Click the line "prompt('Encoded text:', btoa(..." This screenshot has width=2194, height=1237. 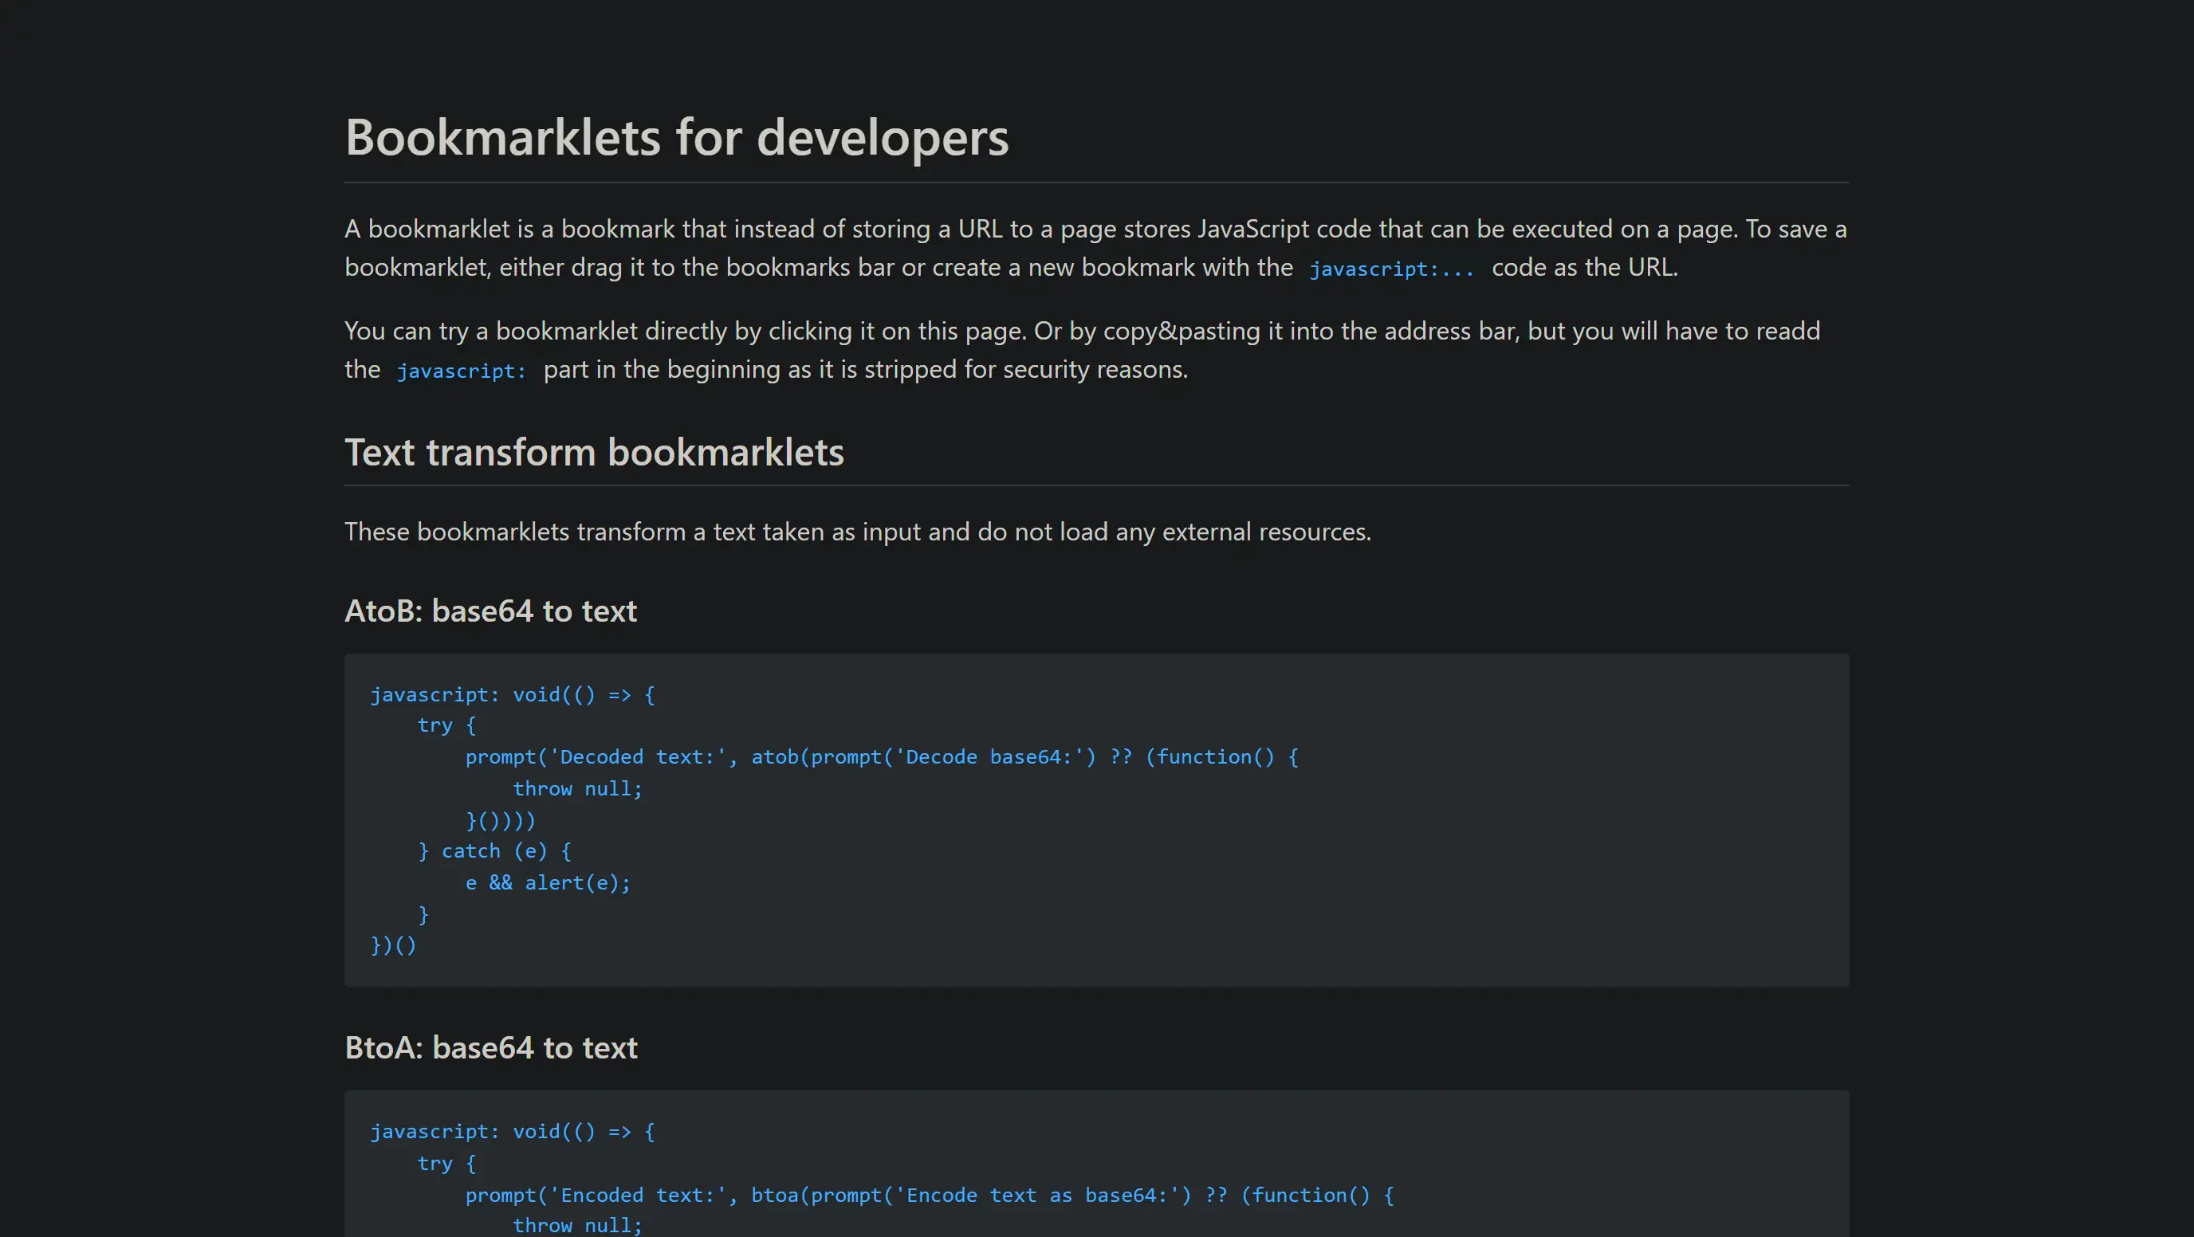pyautogui.click(x=930, y=1196)
